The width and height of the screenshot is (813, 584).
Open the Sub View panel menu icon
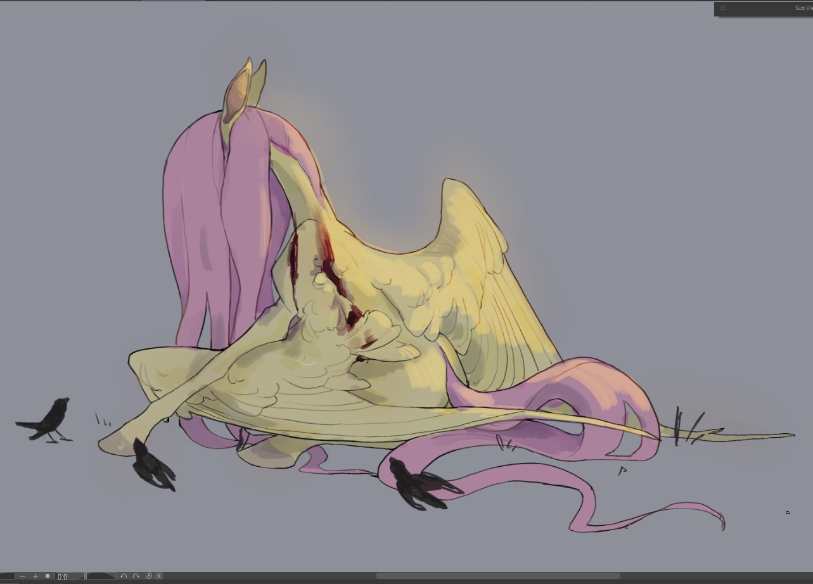tap(722, 8)
